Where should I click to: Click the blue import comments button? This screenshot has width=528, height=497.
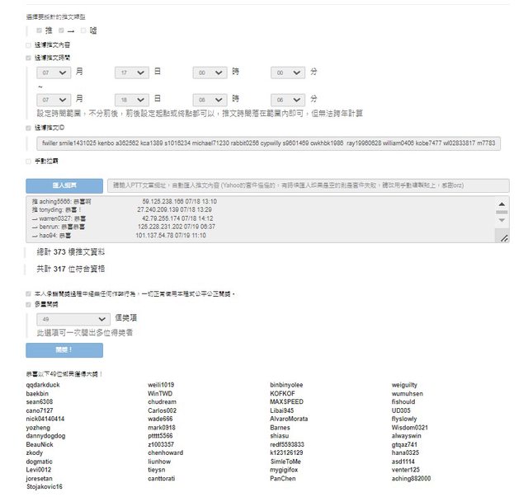pyautogui.click(x=64, y=186)
